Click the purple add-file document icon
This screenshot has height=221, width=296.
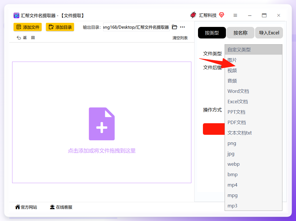coord(102,124)
